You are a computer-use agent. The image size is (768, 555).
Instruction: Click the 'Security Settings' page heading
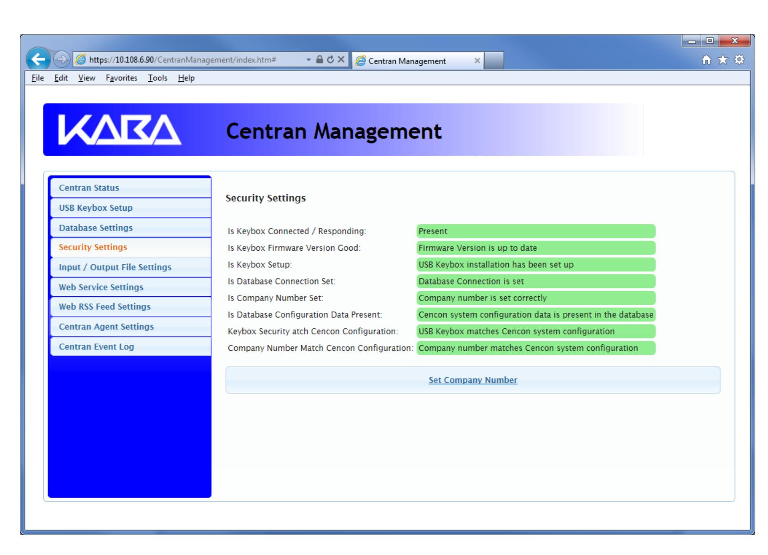(x=265, y=198)
